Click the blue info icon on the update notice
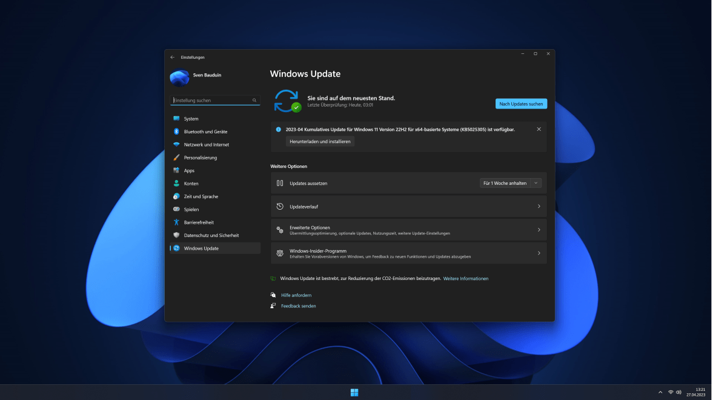Viewport: 727px width, 400px height. (x=279, y=129)
